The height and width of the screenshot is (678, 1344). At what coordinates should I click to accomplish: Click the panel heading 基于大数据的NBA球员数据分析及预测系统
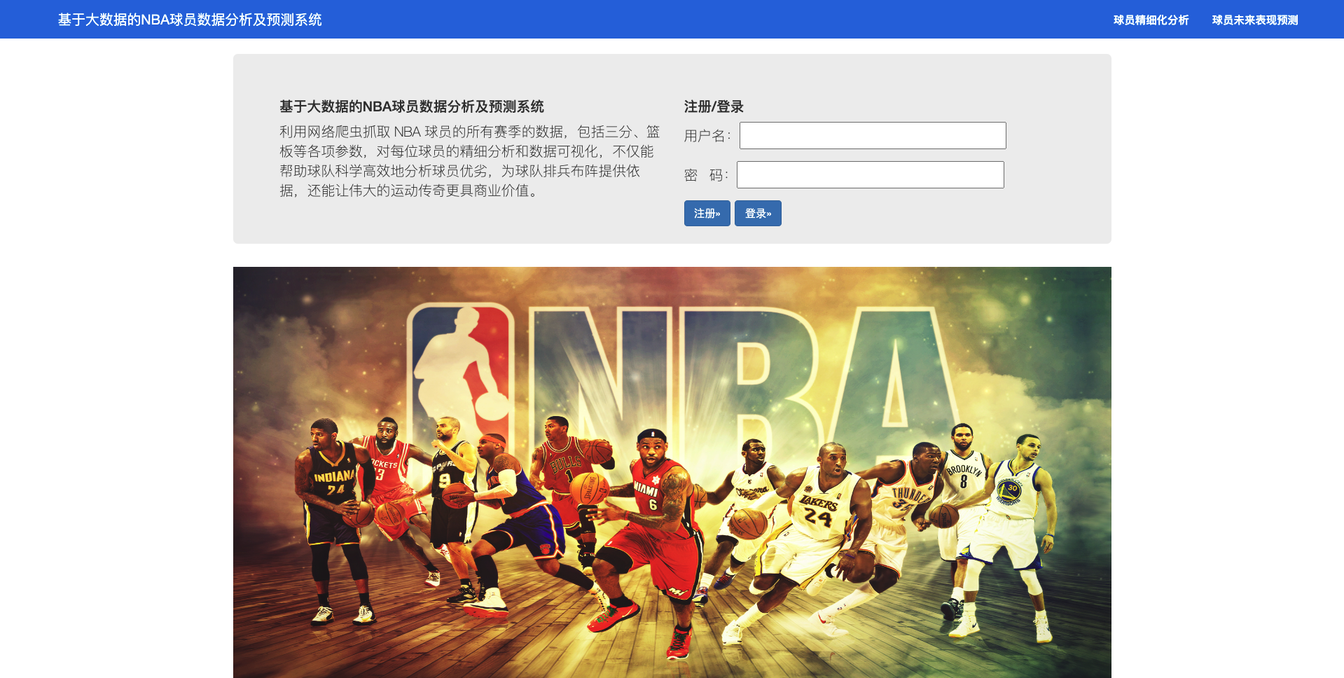pos(412,106)
